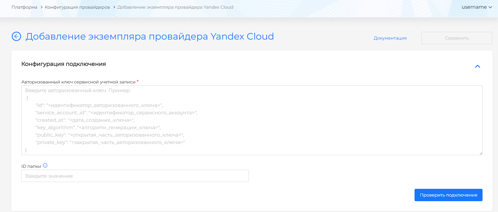The width and height of the screenshot is (498, 212).
Task: Click the back arrow icon beside page title
Action: coord(16,36)
